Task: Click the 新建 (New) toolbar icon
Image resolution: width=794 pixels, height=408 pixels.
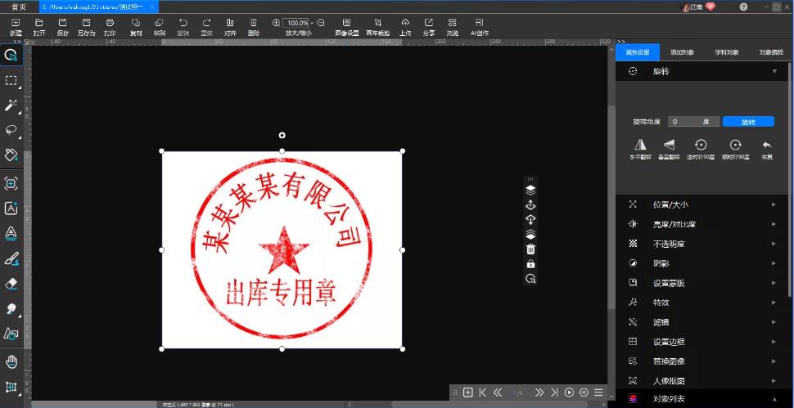Action: coord(16,23)
